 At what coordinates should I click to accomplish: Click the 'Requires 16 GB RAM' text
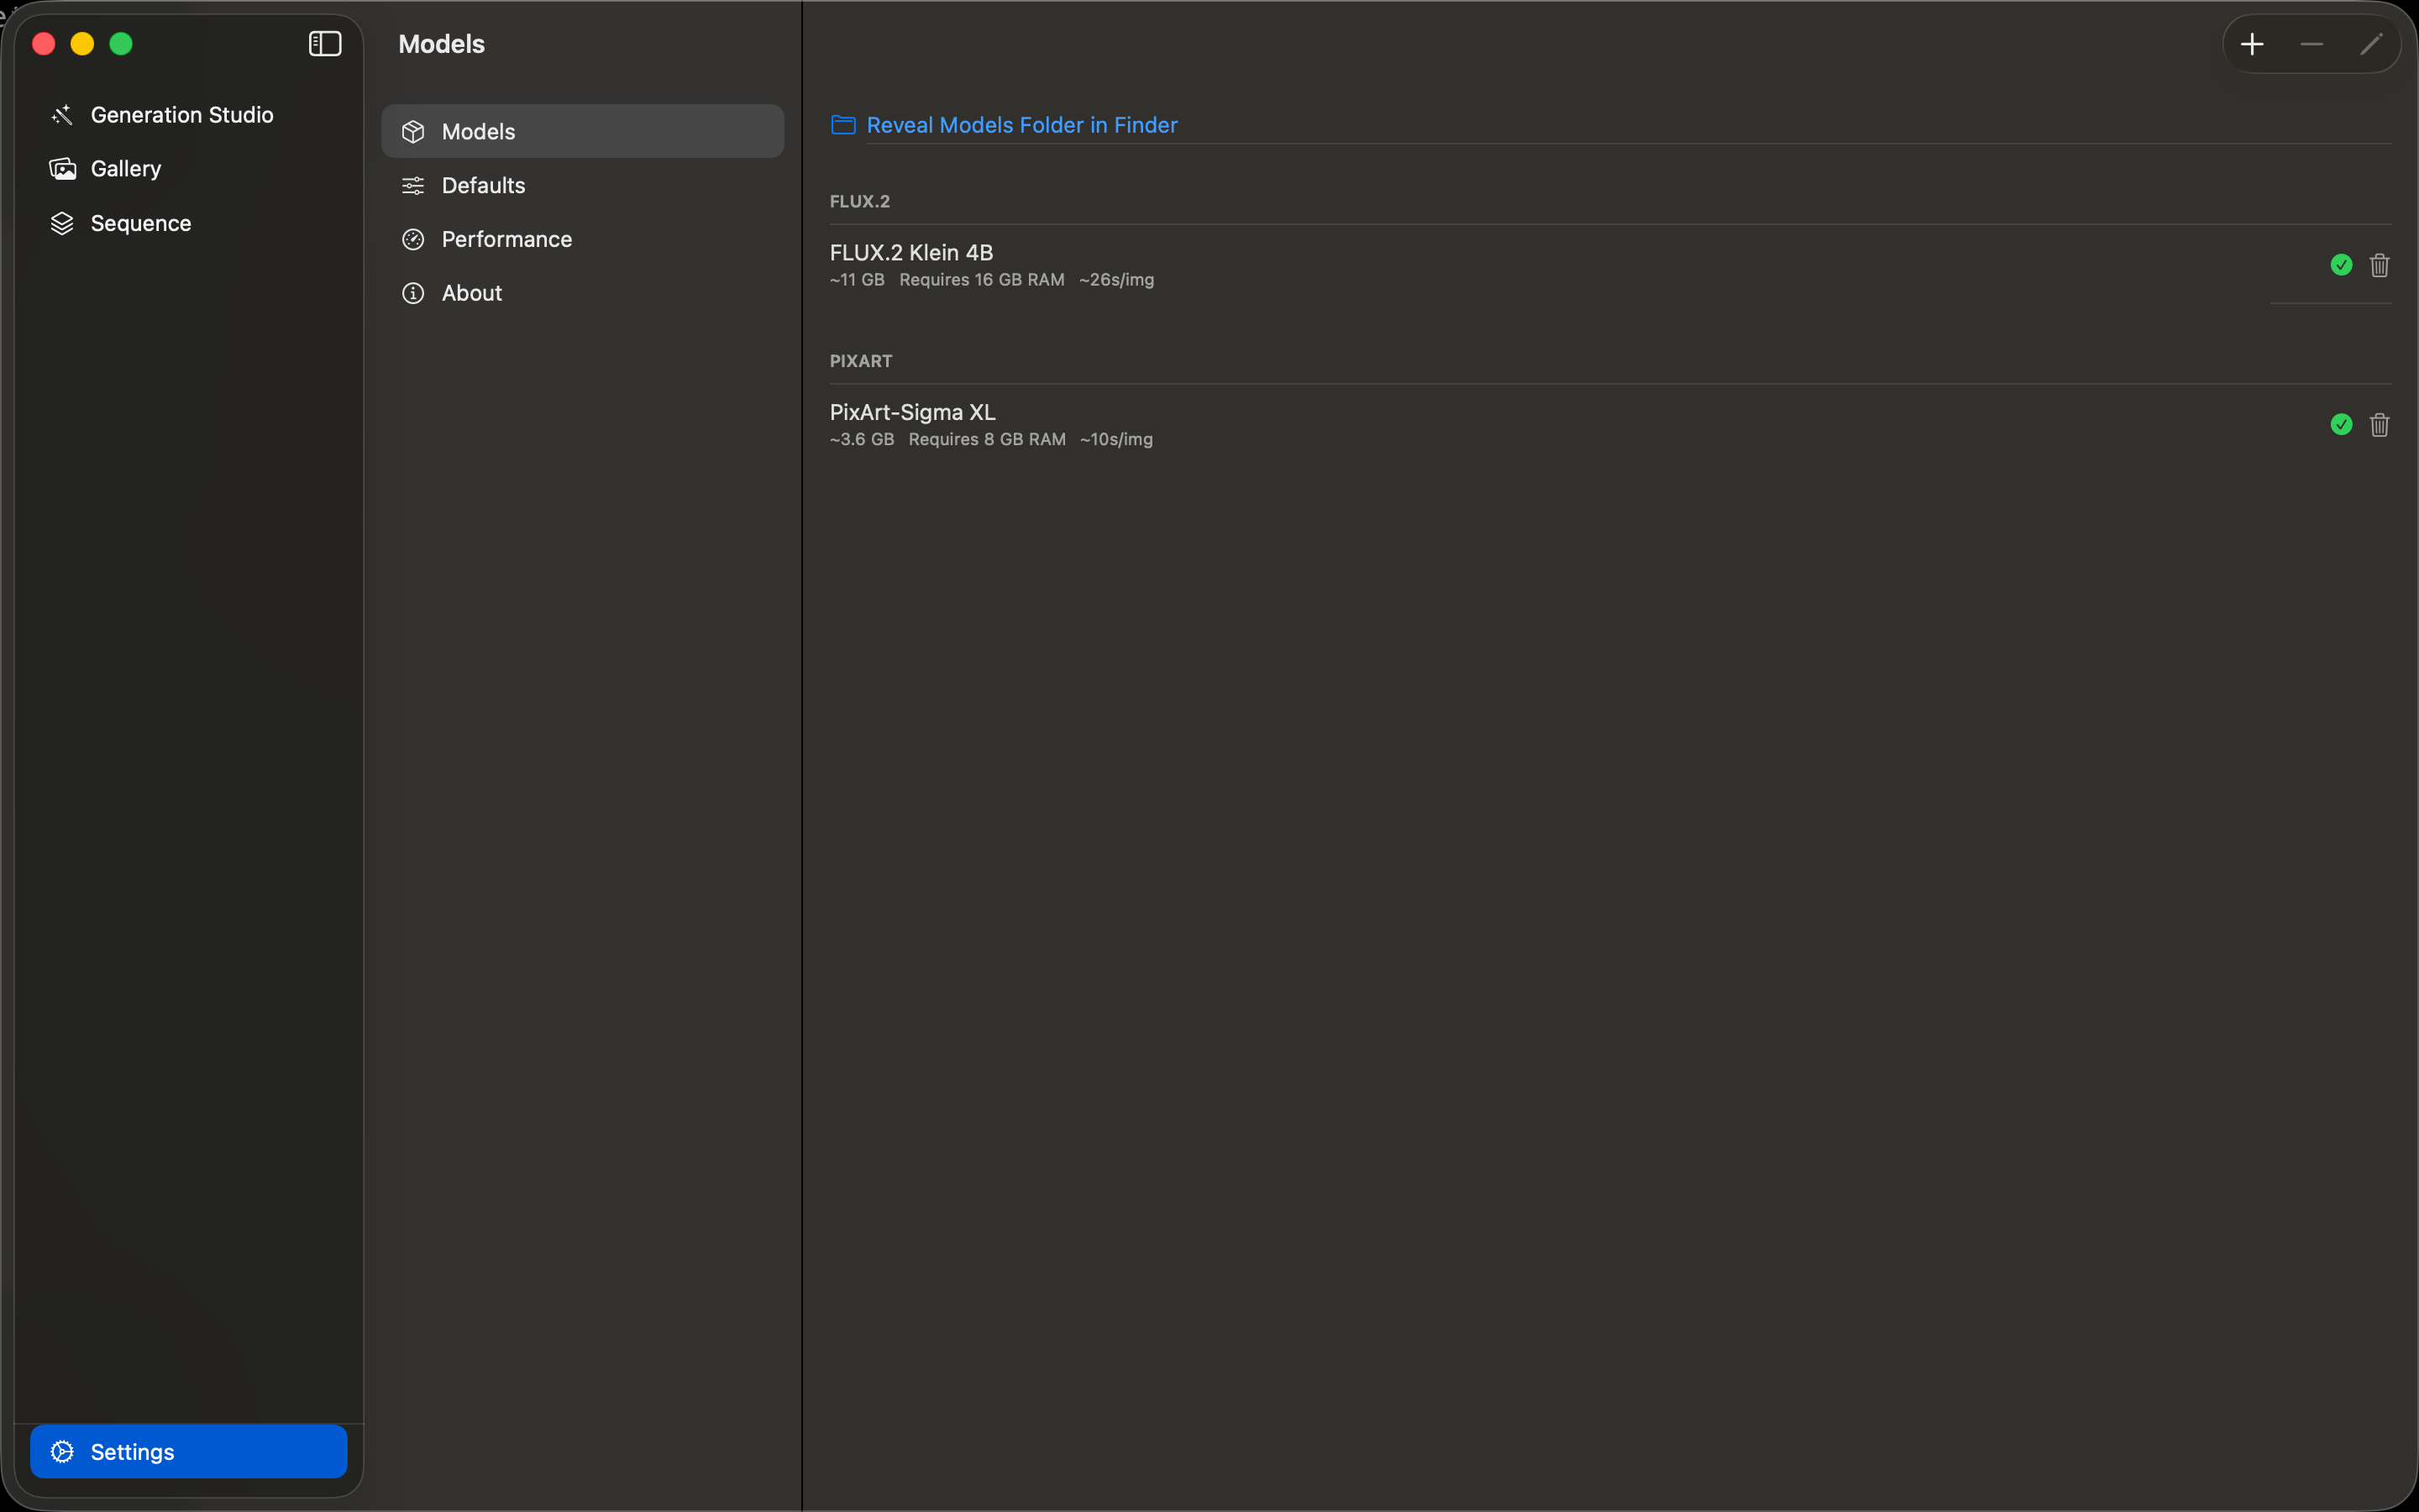pos(982,280)
